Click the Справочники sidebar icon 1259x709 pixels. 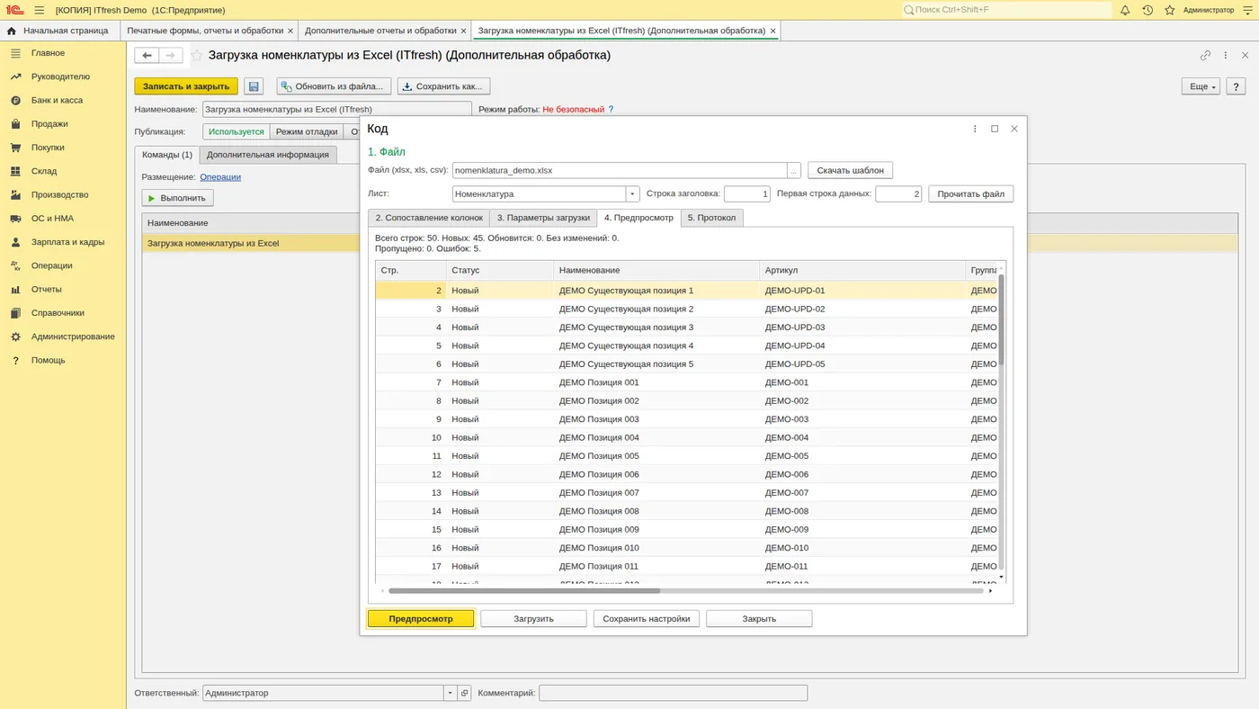[x=15, y=313]
